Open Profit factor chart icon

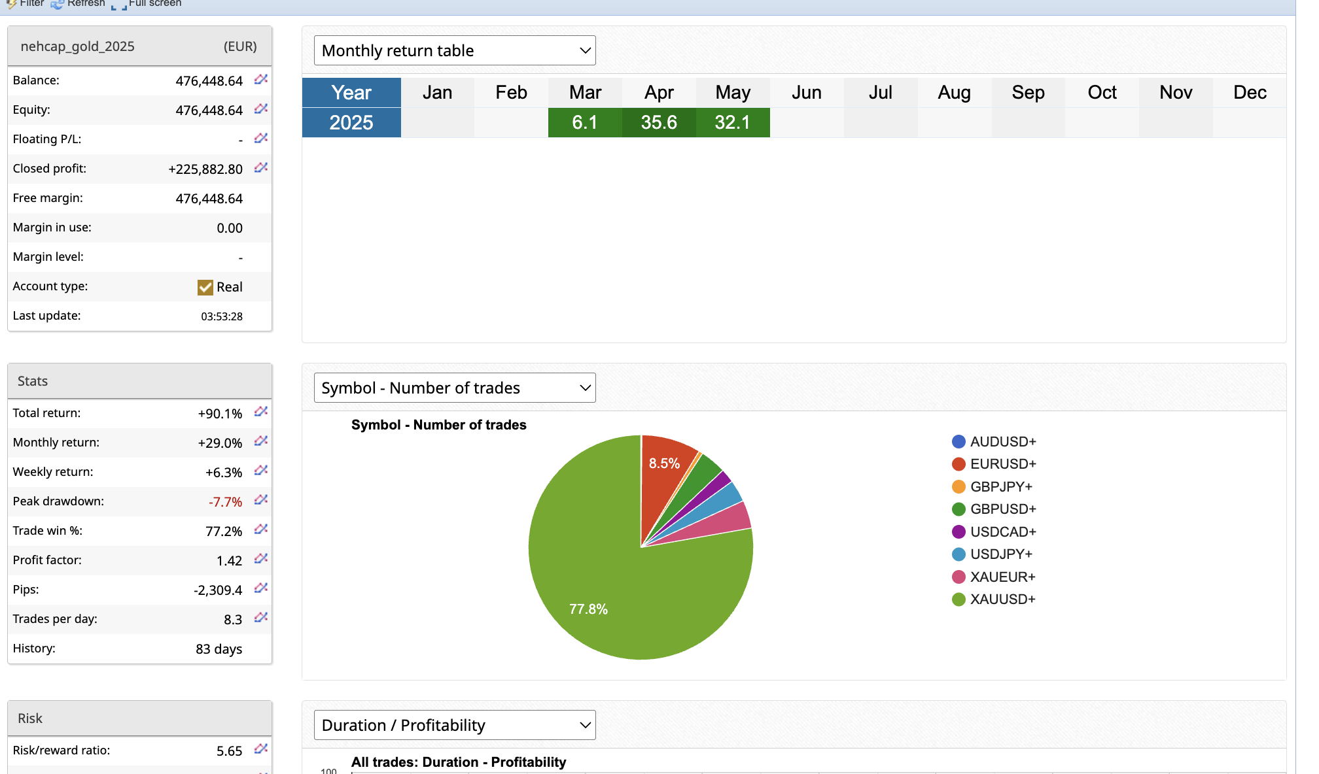pyautogui.click(x=260, y=559)
